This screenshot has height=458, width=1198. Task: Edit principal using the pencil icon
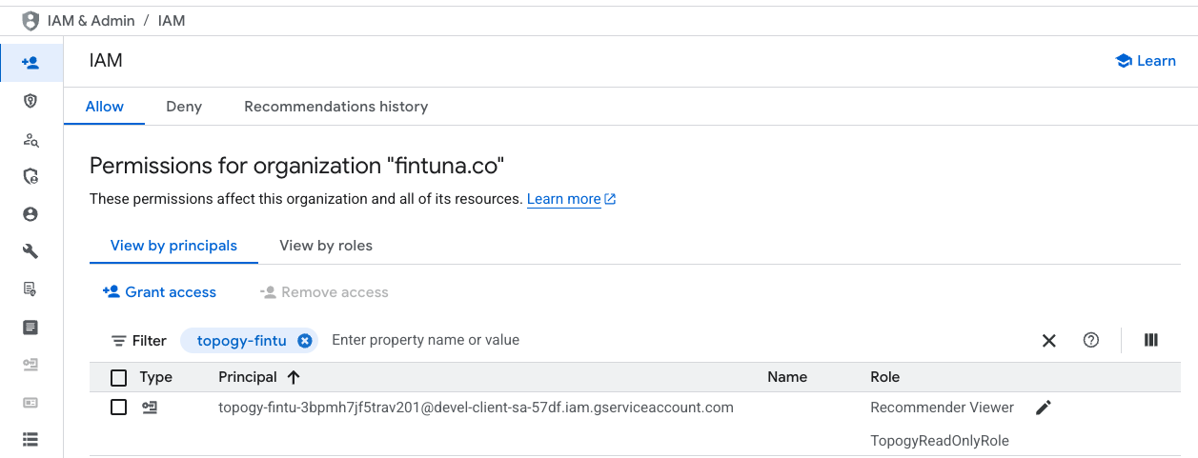tap(1044, 408)
